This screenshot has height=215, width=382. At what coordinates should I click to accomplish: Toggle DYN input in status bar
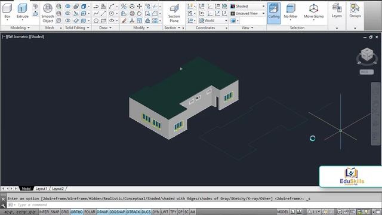point(156,212)
